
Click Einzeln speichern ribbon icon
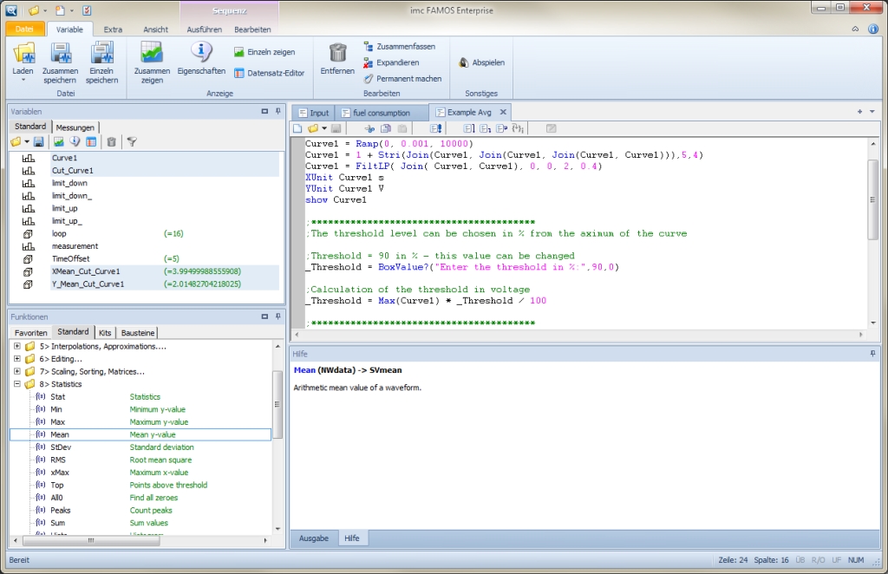(101, 54)
